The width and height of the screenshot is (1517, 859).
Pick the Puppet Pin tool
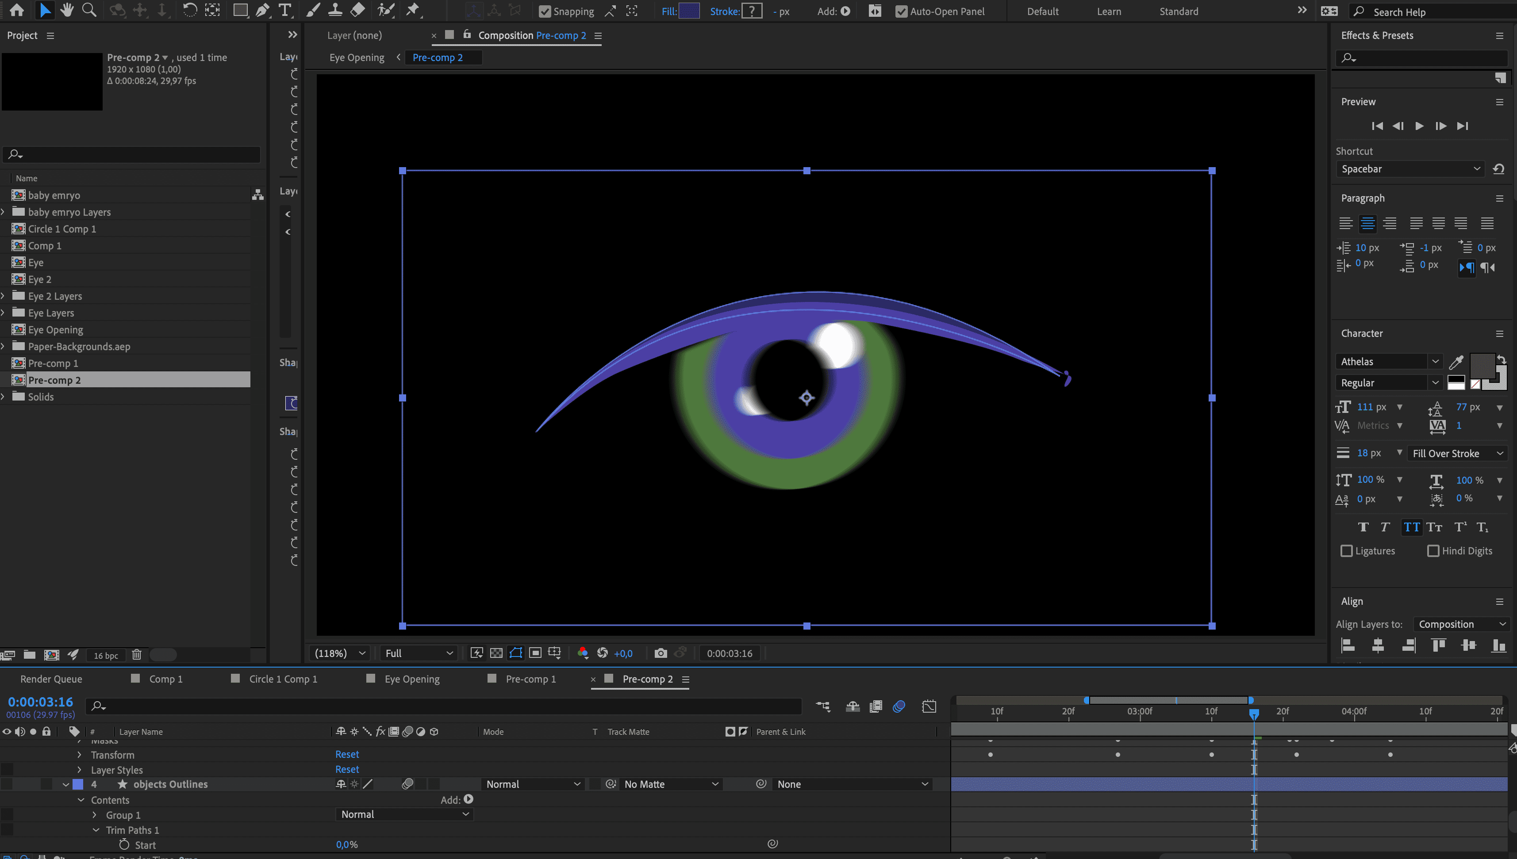(413, 10)
